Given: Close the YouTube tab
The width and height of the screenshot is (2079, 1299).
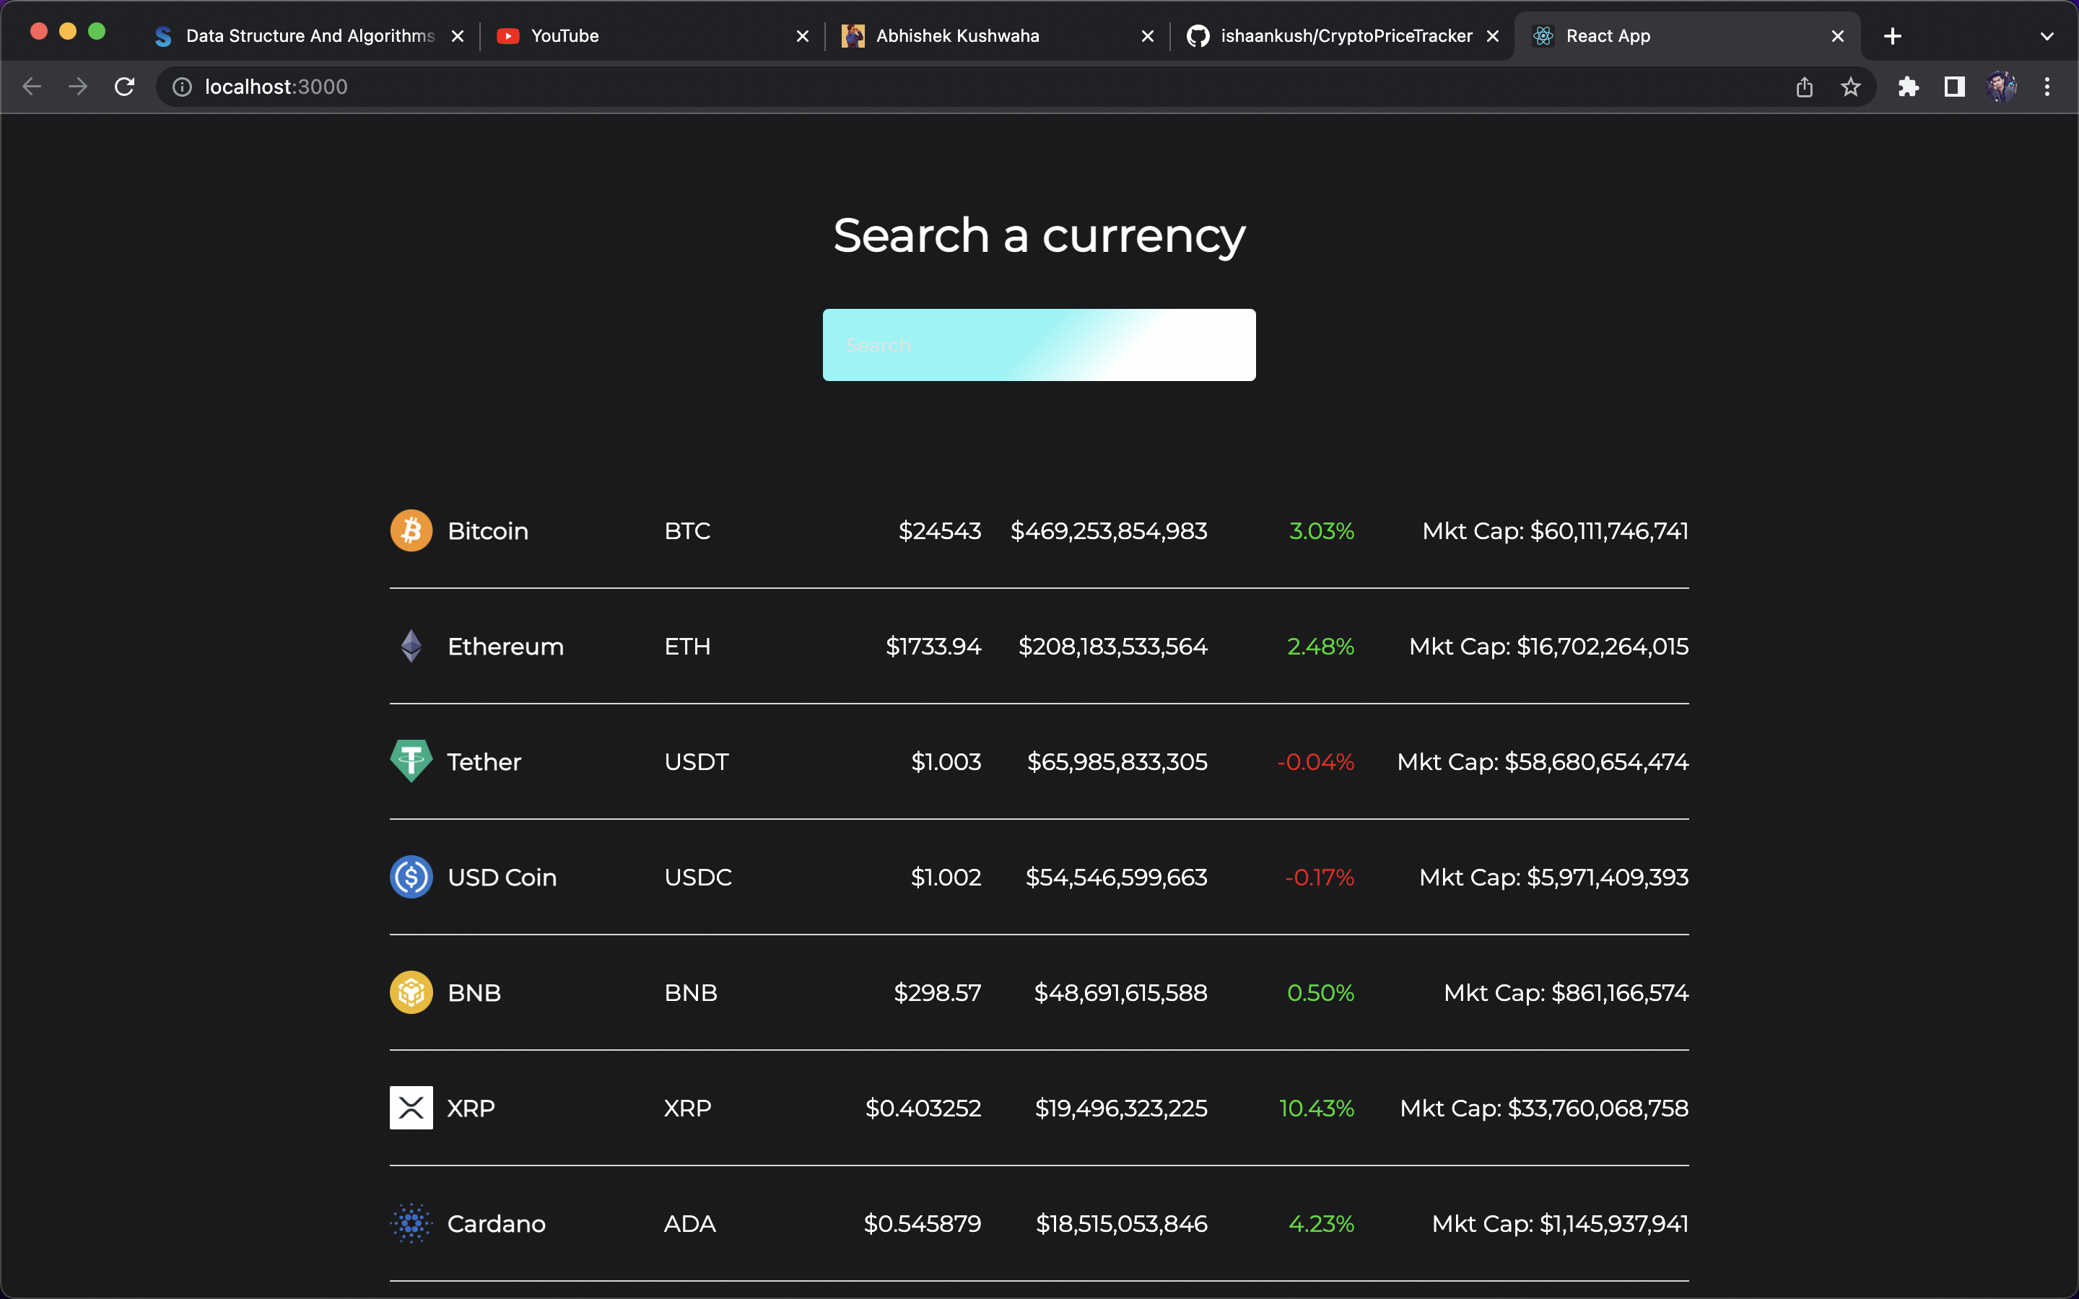Looking at the screenshot, I should tap(803, 36).
